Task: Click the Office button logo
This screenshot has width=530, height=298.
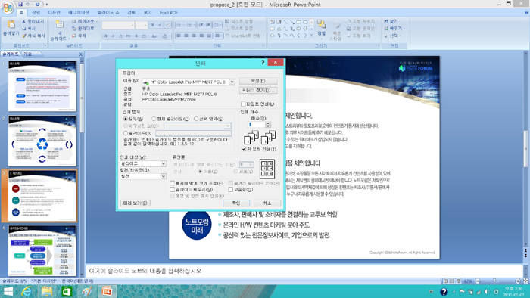Action: tap(8, 7)
